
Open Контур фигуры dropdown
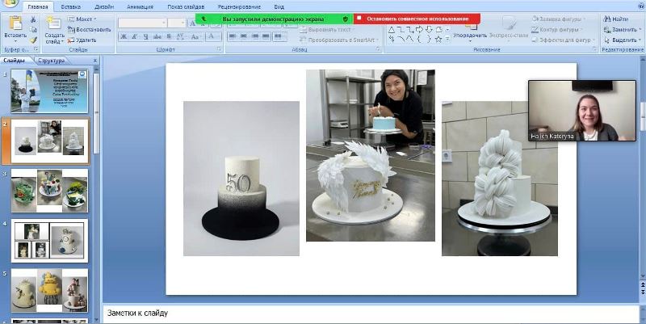click(x=556, y=30)
